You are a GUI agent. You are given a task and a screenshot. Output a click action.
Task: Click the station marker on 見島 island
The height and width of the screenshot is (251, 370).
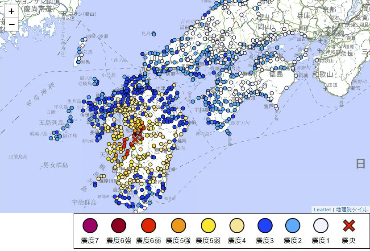154,34
